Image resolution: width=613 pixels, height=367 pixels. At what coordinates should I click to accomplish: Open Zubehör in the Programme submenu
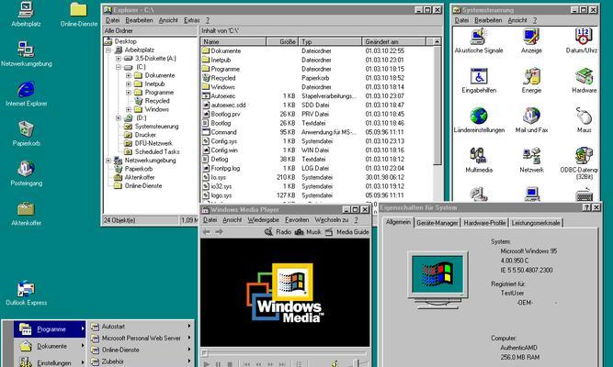coord(141,361)
